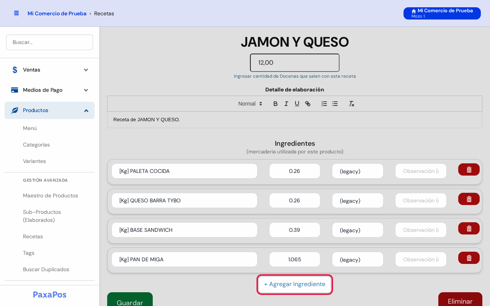Click the Productos leaf icon
490x306 pixels.
[x=15, y=110]
